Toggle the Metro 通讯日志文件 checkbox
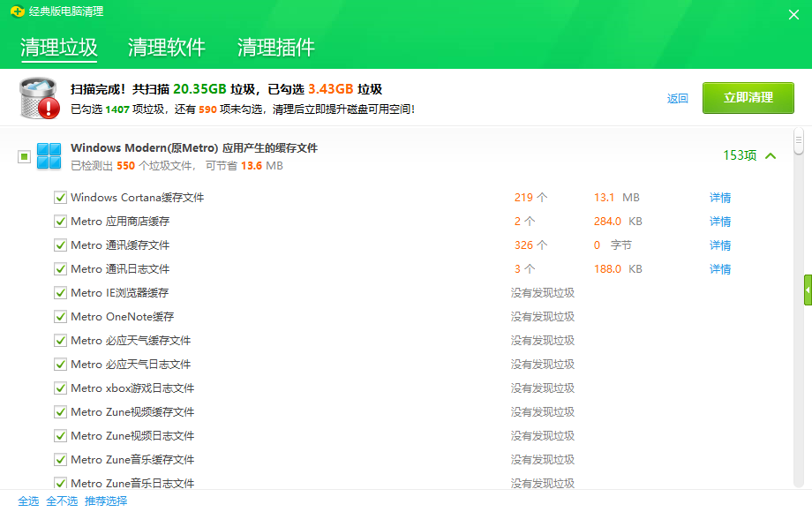 60,268
